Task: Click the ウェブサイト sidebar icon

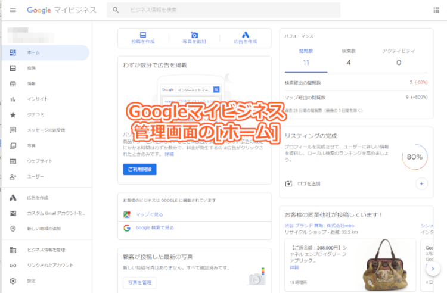Action: (13, 161)
